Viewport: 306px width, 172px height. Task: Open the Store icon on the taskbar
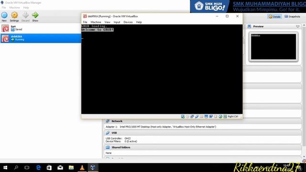point(49,168)
